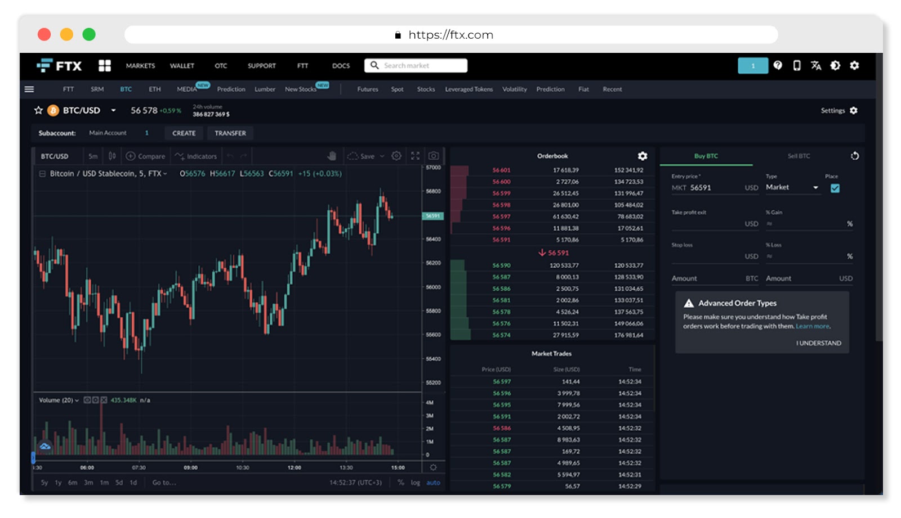Select the hand pan tool on chart
The height and width of the screenshot is (518, 901).
click(332, 156)
